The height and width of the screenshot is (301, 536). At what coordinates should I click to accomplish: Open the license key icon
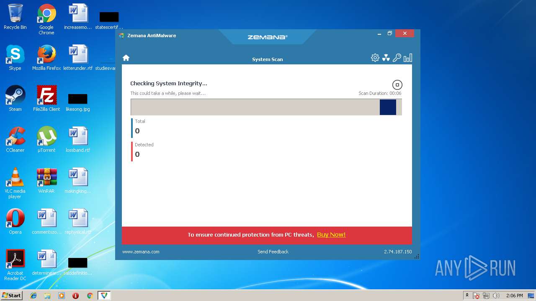pos(397,58)
